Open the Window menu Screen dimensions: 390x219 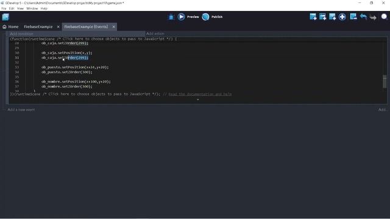32,9
